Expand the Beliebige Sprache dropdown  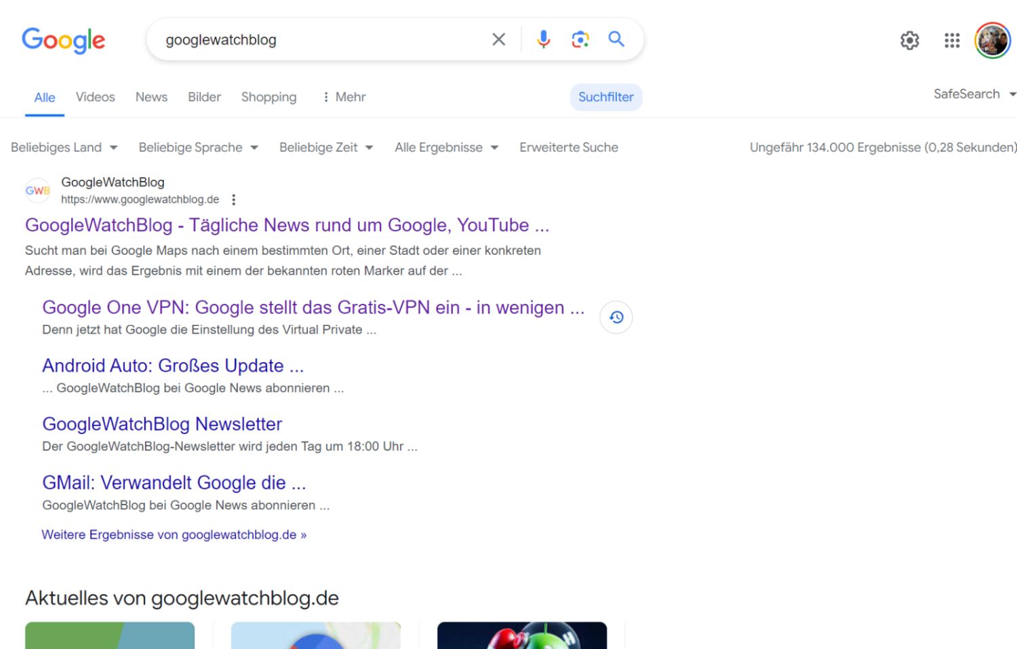tap(198, 147)
